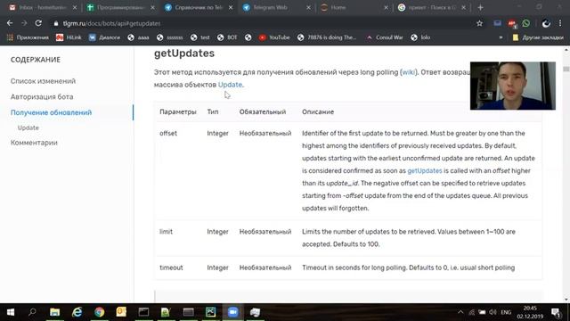
Task: Open the Update sub-item in sidebar
Action: [x=28, y=128]
